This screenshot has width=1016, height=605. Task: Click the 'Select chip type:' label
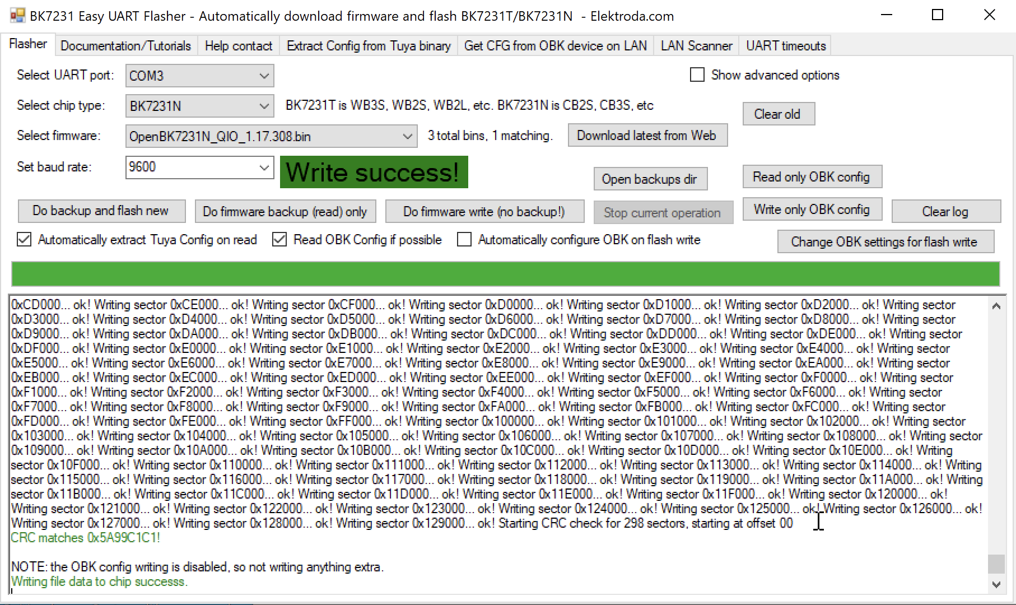(x=61, y=105)
